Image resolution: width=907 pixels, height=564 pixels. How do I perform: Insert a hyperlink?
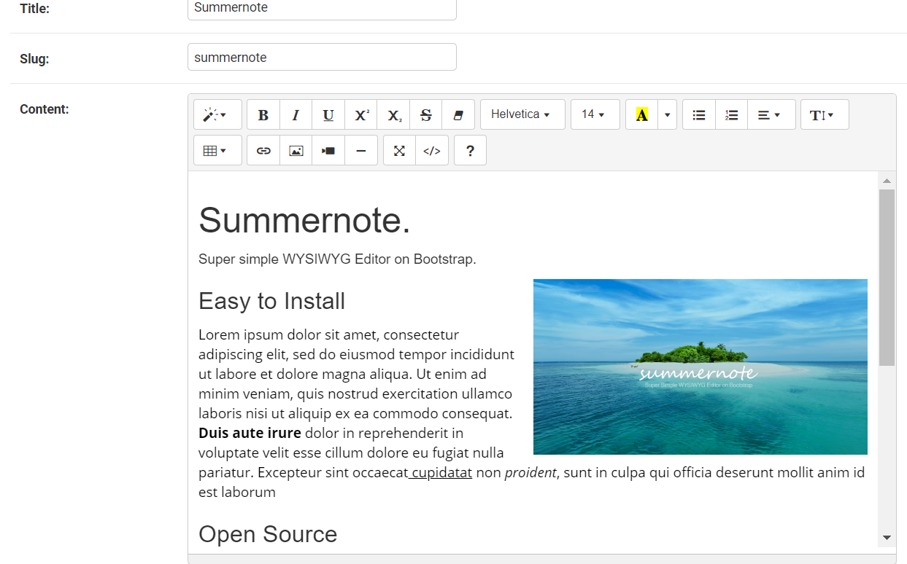(x=263, y=150)
